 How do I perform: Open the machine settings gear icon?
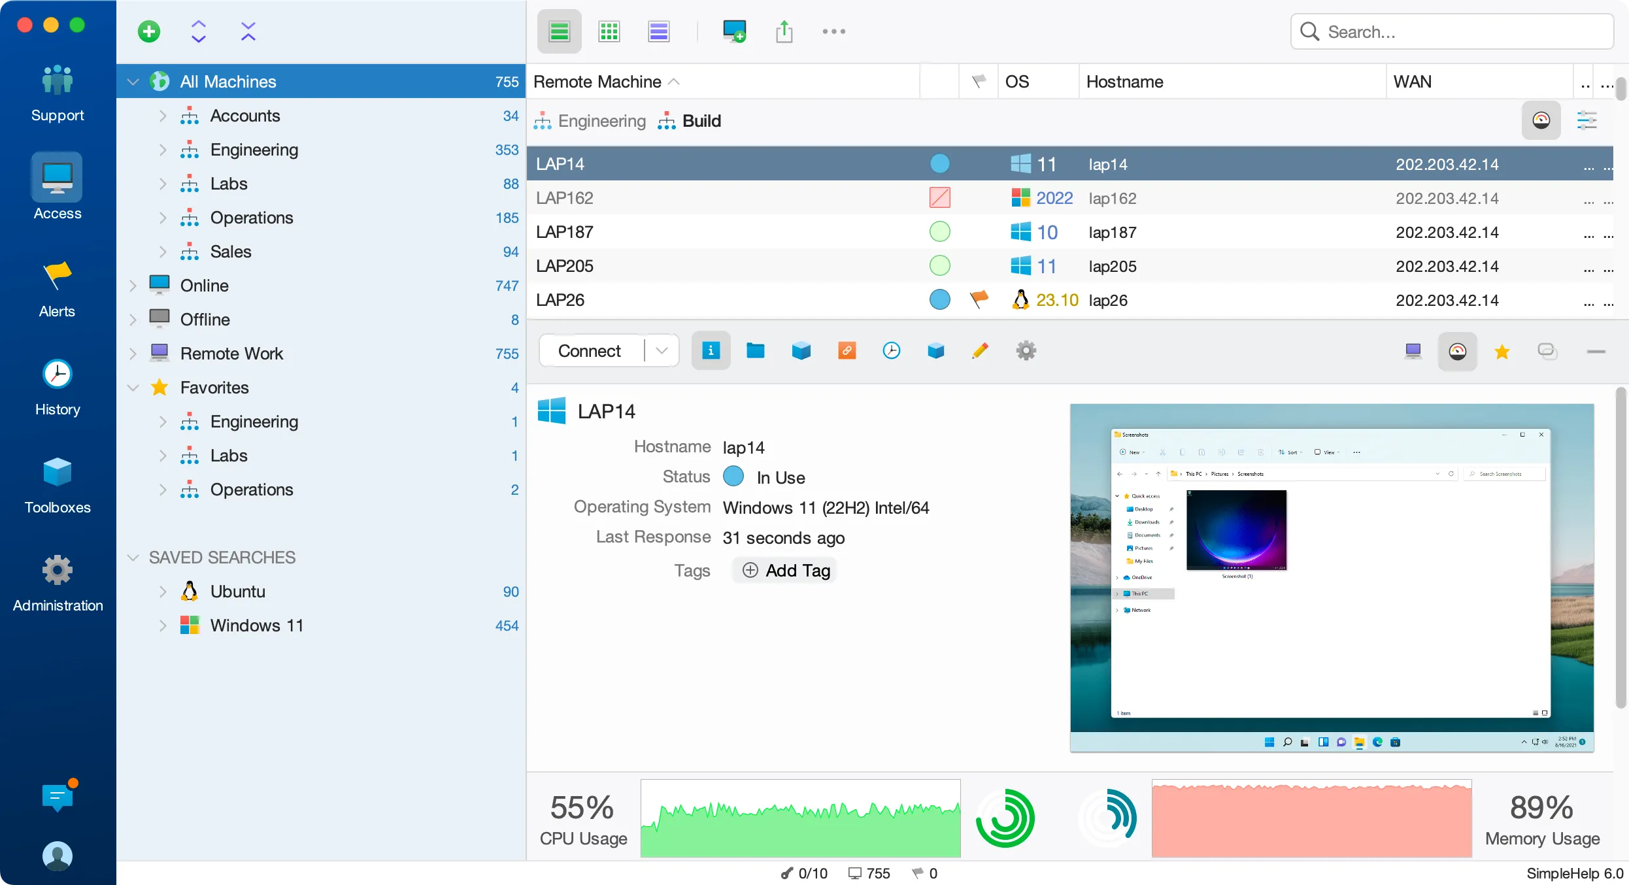(x=1026, y=350)
